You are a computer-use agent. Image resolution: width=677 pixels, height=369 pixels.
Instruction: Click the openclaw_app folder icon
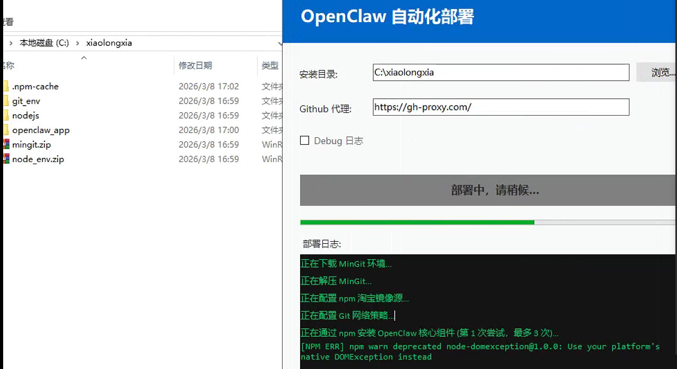[x=6, y=130]
